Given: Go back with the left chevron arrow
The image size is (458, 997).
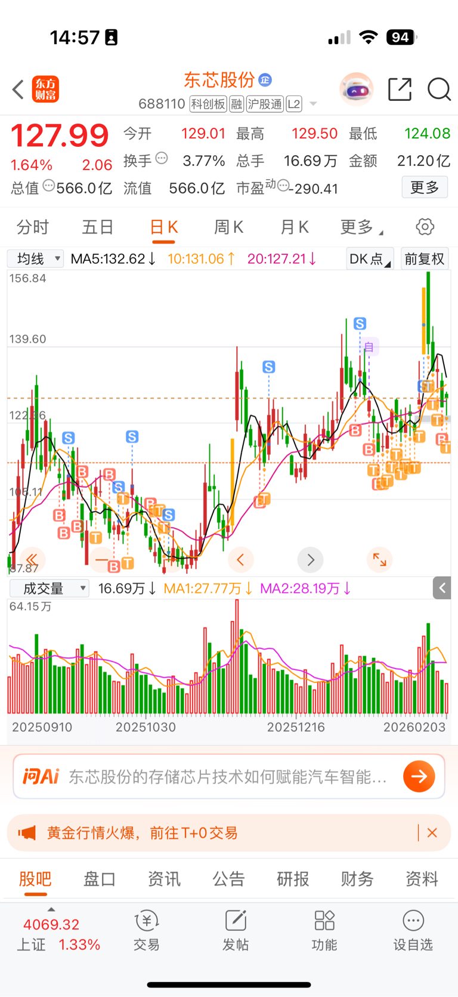Looking at the screenshot, I should tap(18, 90).
